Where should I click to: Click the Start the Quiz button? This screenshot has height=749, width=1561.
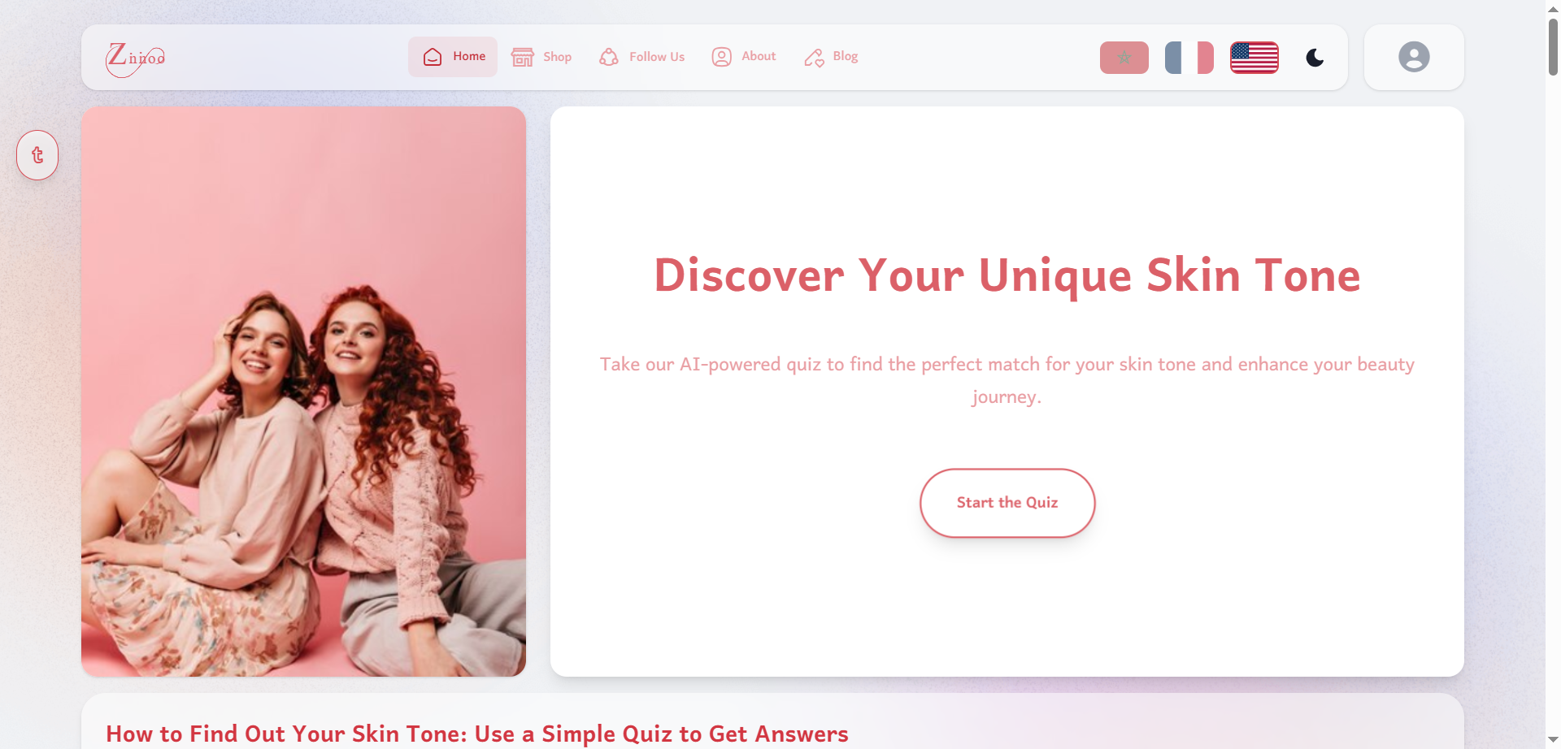1007,503
